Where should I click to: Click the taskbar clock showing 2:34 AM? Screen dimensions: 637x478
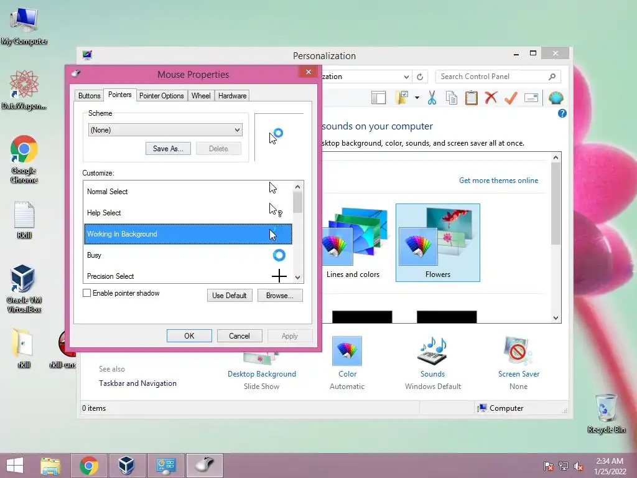pyautogui.click(x=610, y=466)
